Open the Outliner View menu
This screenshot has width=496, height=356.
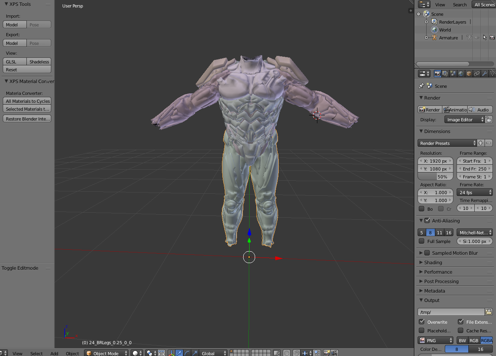[x=440, y=4]
